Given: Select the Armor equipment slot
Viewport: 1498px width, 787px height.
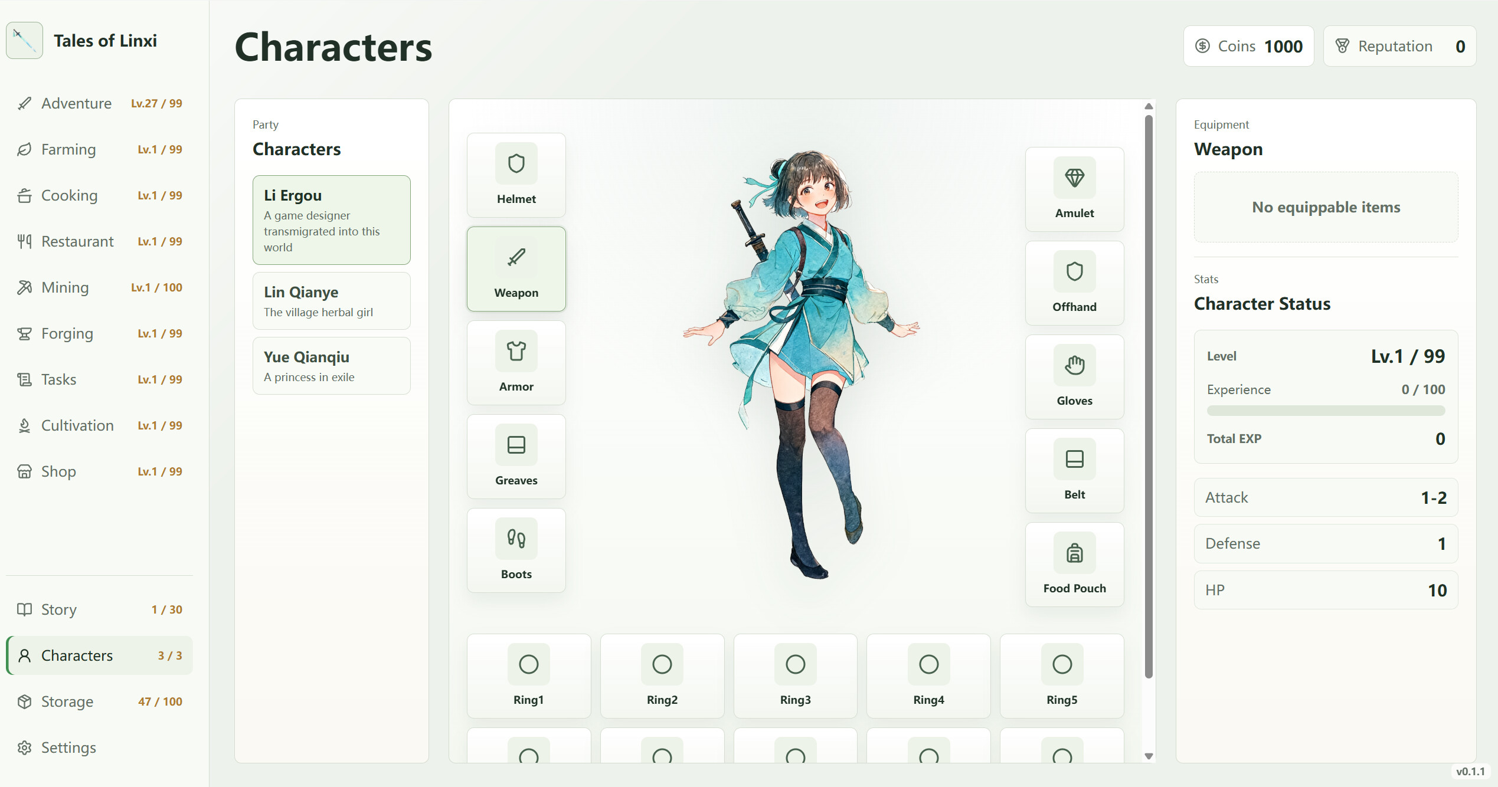Looking at the screenshot, I should (516, 363).
